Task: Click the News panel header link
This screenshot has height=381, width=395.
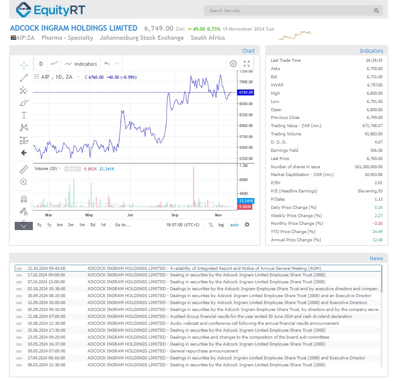Action: click(376, 258)
